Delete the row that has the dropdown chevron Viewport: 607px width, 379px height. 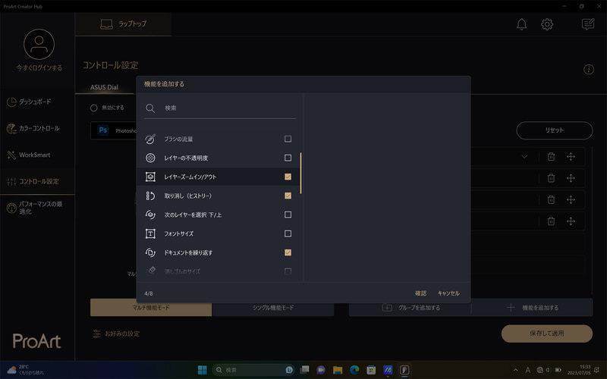click(551, 157)
